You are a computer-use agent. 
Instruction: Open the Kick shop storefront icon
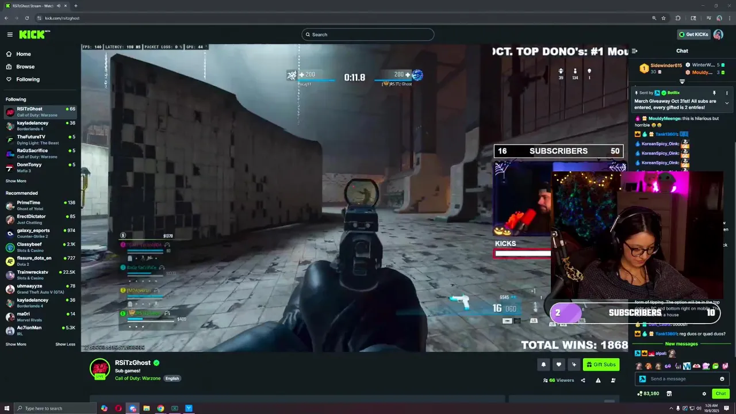(669, 394)
